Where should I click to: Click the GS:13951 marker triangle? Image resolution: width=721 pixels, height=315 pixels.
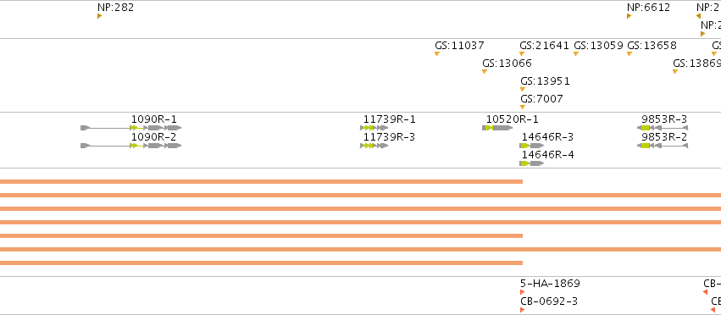523,89
